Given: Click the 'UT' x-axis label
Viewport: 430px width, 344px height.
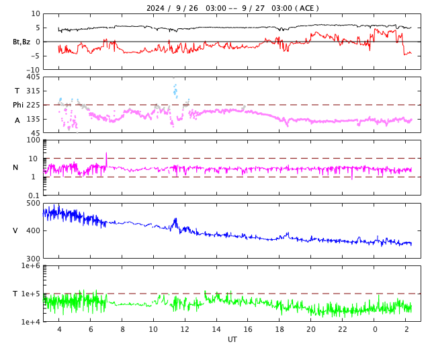Looking at the screenshot, I should (232, 339).
